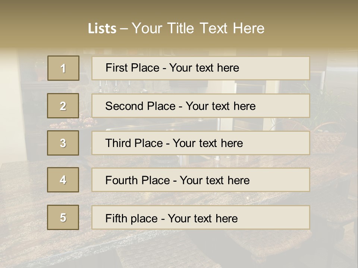Image resolution: width=358 pixels, height=268 pixels.
Task: Select the Third Place list item
Action: (x=201, y=143)
